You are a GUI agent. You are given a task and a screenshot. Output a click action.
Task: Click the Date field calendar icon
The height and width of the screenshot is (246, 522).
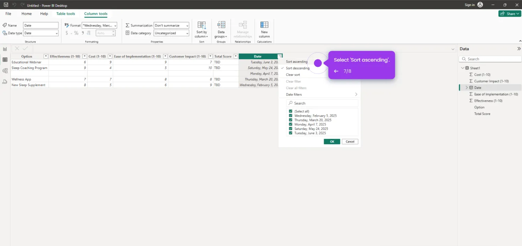tap(471, 88)
